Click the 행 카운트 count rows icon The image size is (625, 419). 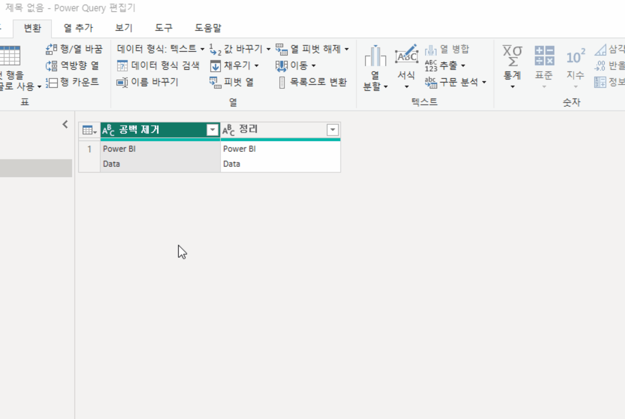tap(51, 82)
